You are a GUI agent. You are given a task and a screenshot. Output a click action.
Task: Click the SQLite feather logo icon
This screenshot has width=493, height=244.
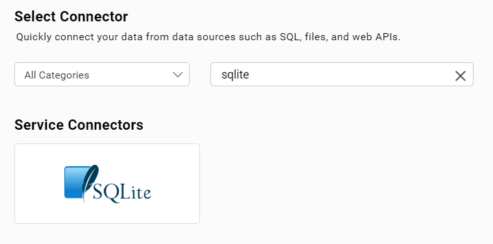(90, 183)
